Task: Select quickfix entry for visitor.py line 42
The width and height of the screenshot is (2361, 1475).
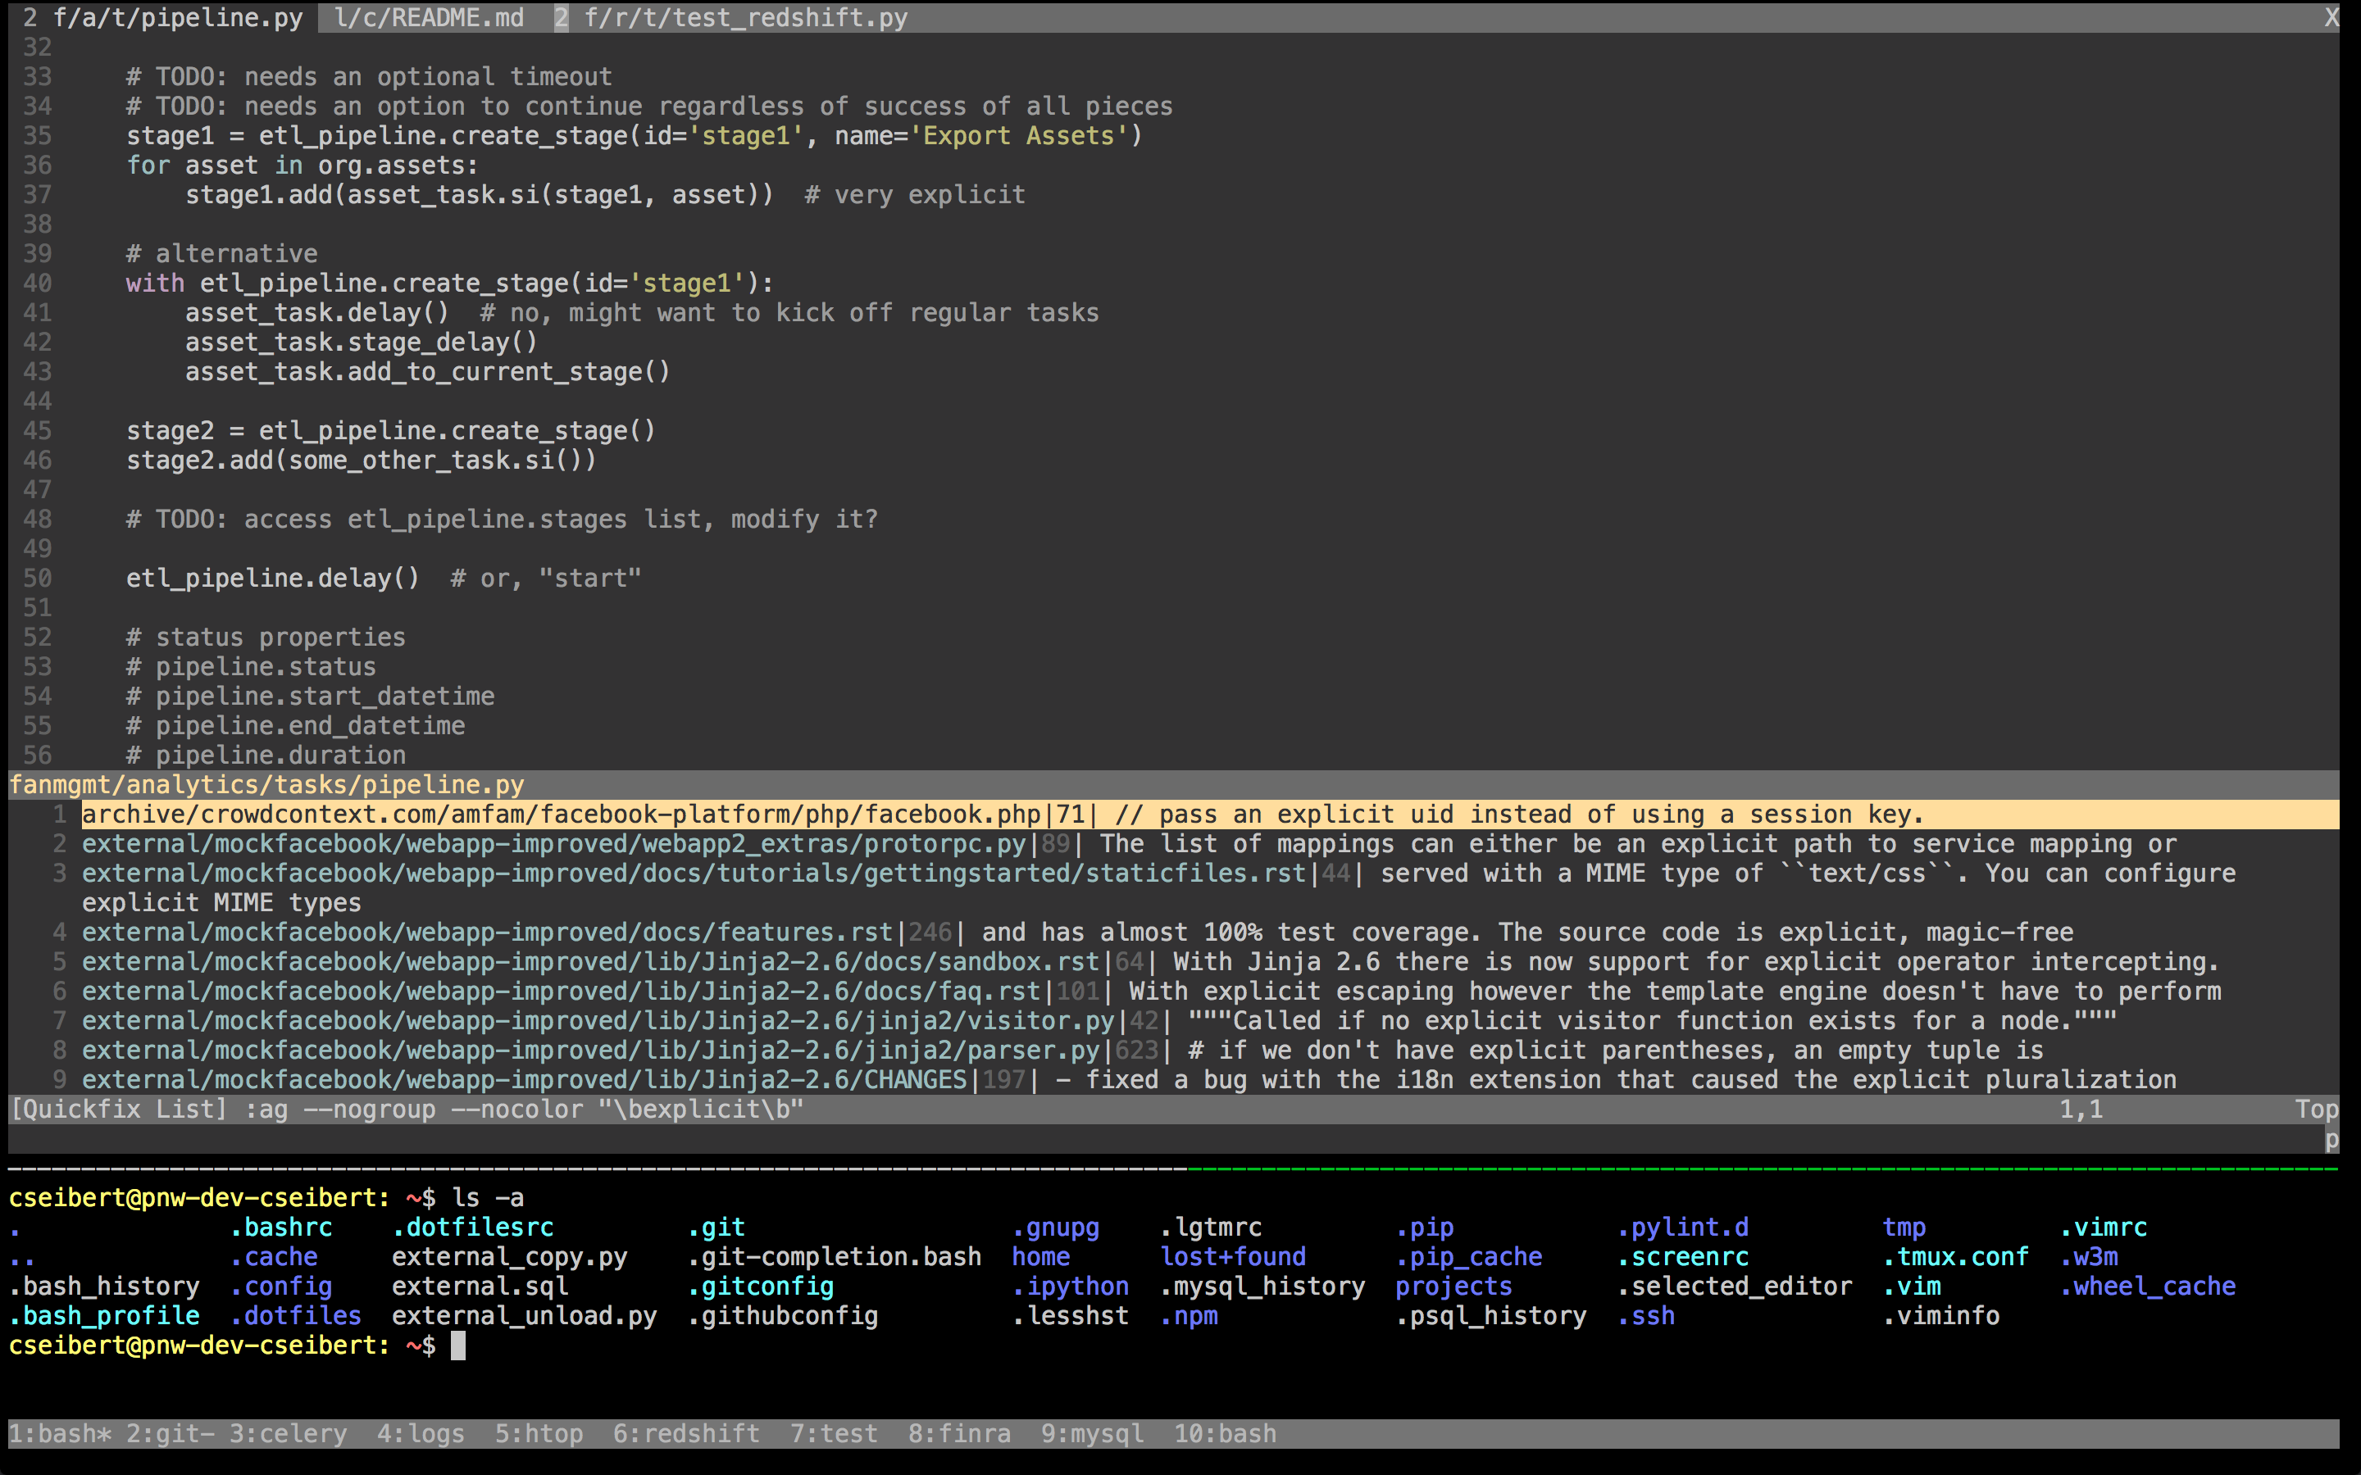Action: pyautogui.click(x=1174, y=1020)
